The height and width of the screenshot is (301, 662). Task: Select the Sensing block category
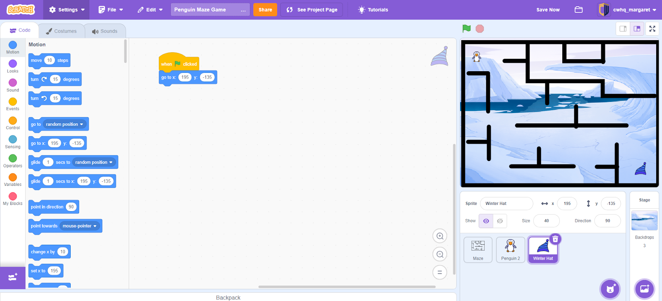pos(13,142)
